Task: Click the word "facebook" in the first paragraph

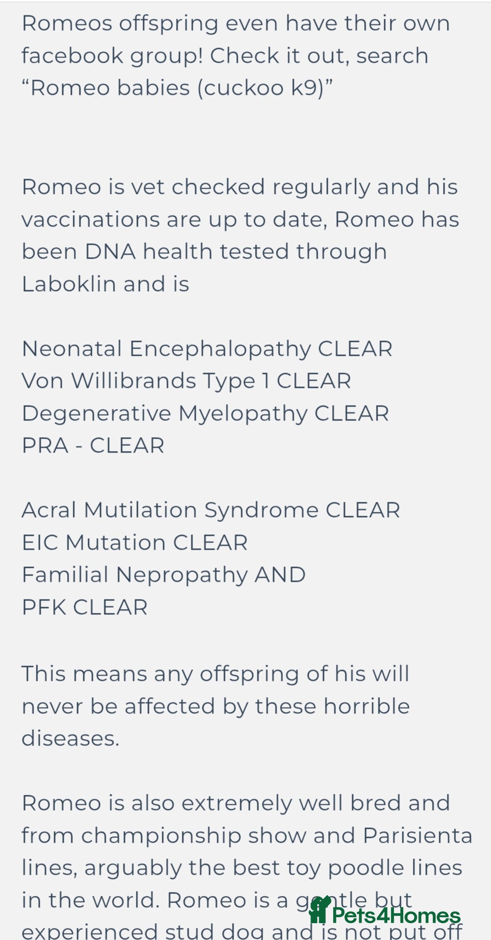Action: (x=73, y=56)
